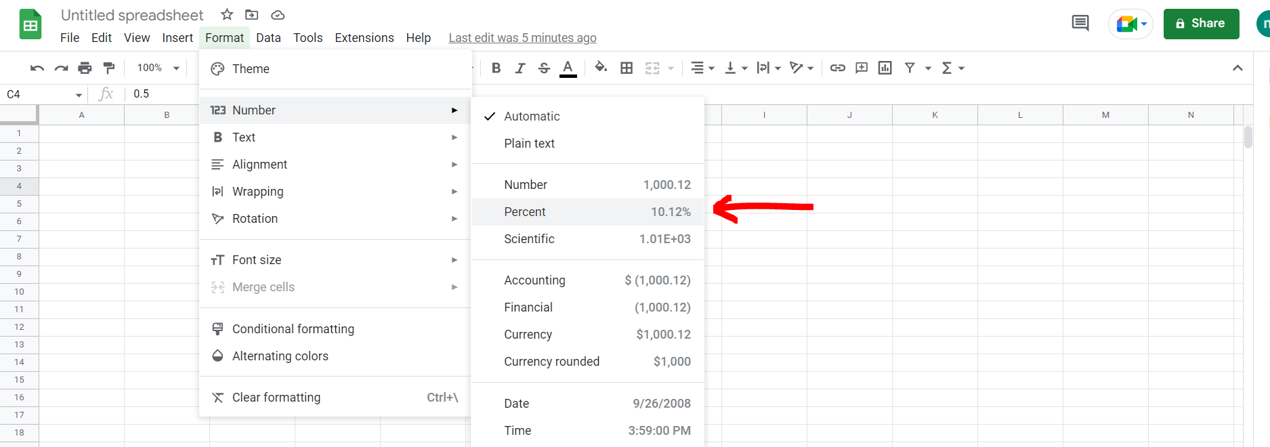Open the Last edit was 5 minutes ago link
Image resolution: width=1270 pixels, height=447 pixels.
(x=522, y=38)
